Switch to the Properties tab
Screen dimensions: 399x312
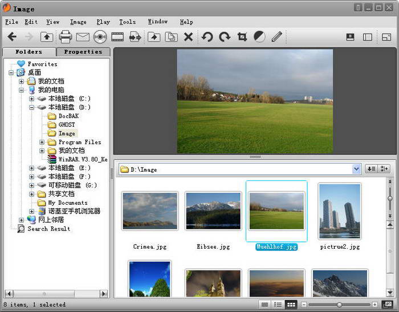tap(83, 52)
